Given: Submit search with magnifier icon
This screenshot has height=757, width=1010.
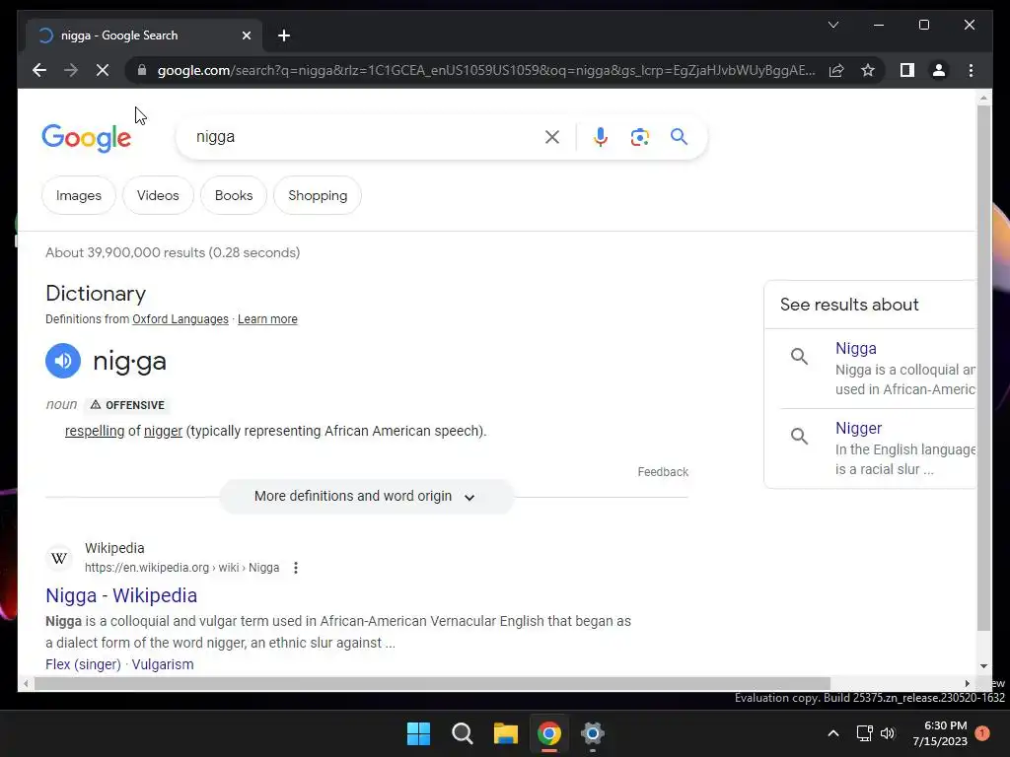Looking at the screenshot, I should click(x=679, y=136).
